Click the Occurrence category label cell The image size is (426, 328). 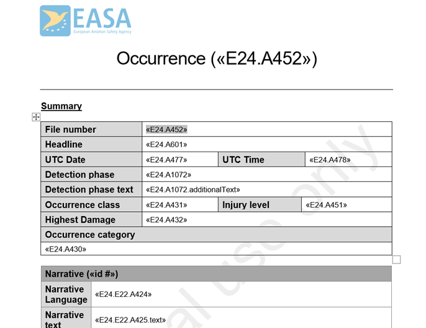tap(90, 235)
